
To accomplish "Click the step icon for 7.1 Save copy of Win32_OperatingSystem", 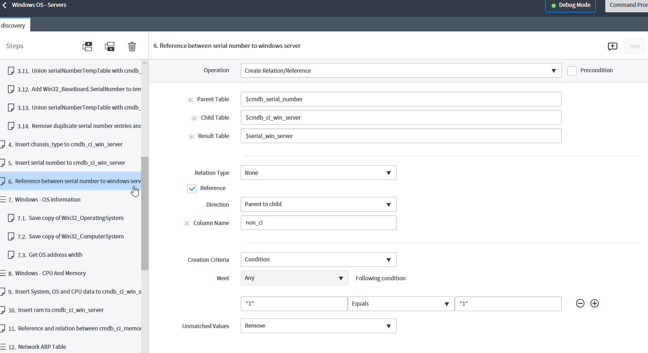I will [x=11, y=218].
